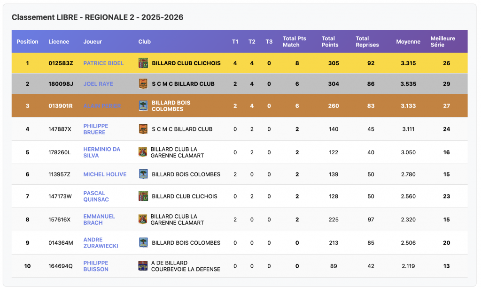This screenshot has height=287, width=481.
Task: Select Alain Perier player name
Action: (x=102, y=106)
